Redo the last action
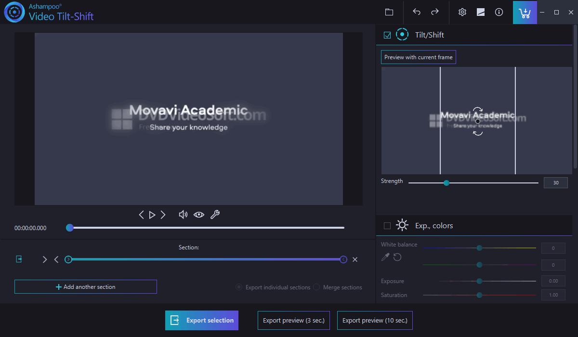The image size is (578, 337). (x=435, y=12)
